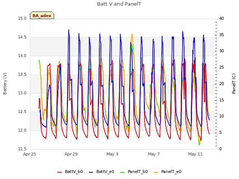Click the green PanelT_b0 legend swatch
This screenshot has width=239, height=179.
(x=122, y=172)
